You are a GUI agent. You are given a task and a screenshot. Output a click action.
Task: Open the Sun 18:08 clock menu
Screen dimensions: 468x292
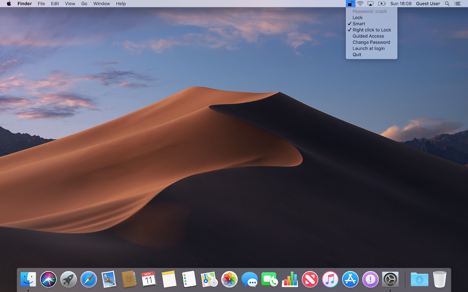[401, 4]
